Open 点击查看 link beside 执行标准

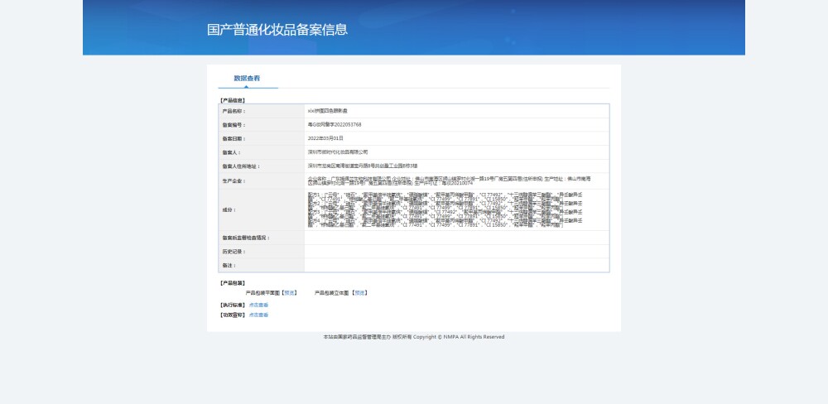[x=258, y=305]
